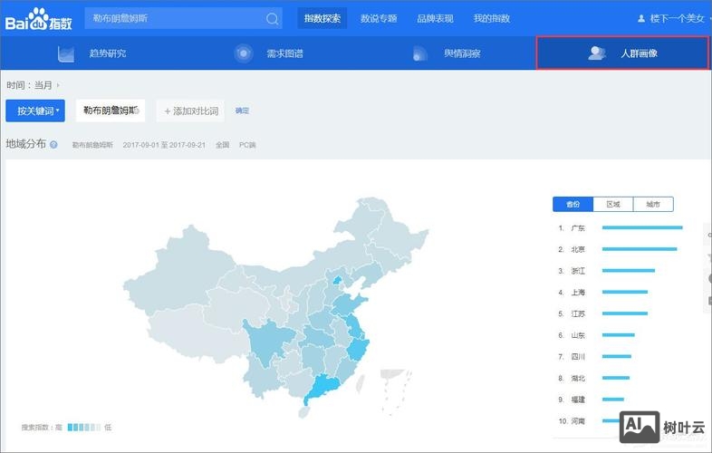
Task: Click Zhejiang province on the map
Action: tap(359, 350)
